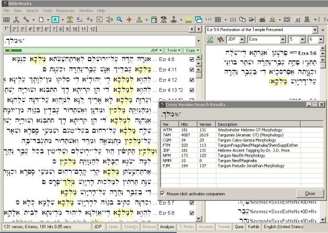Uncheck the Ezr 5:8 result checkbox
Viewport: 328px width, 233px height.
[x=192, y=213]
